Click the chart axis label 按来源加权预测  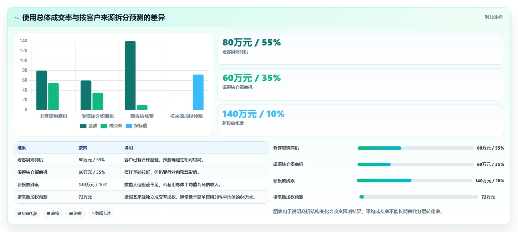click(186, 116)
